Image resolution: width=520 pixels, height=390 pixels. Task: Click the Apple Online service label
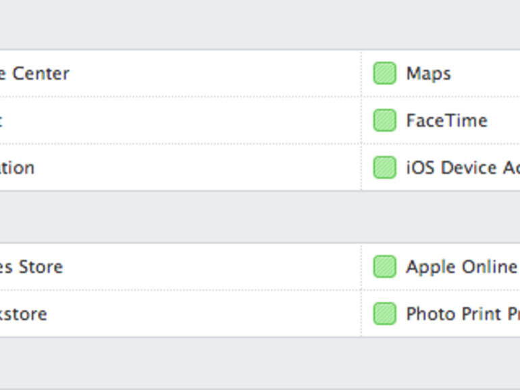tap(462, 267)
